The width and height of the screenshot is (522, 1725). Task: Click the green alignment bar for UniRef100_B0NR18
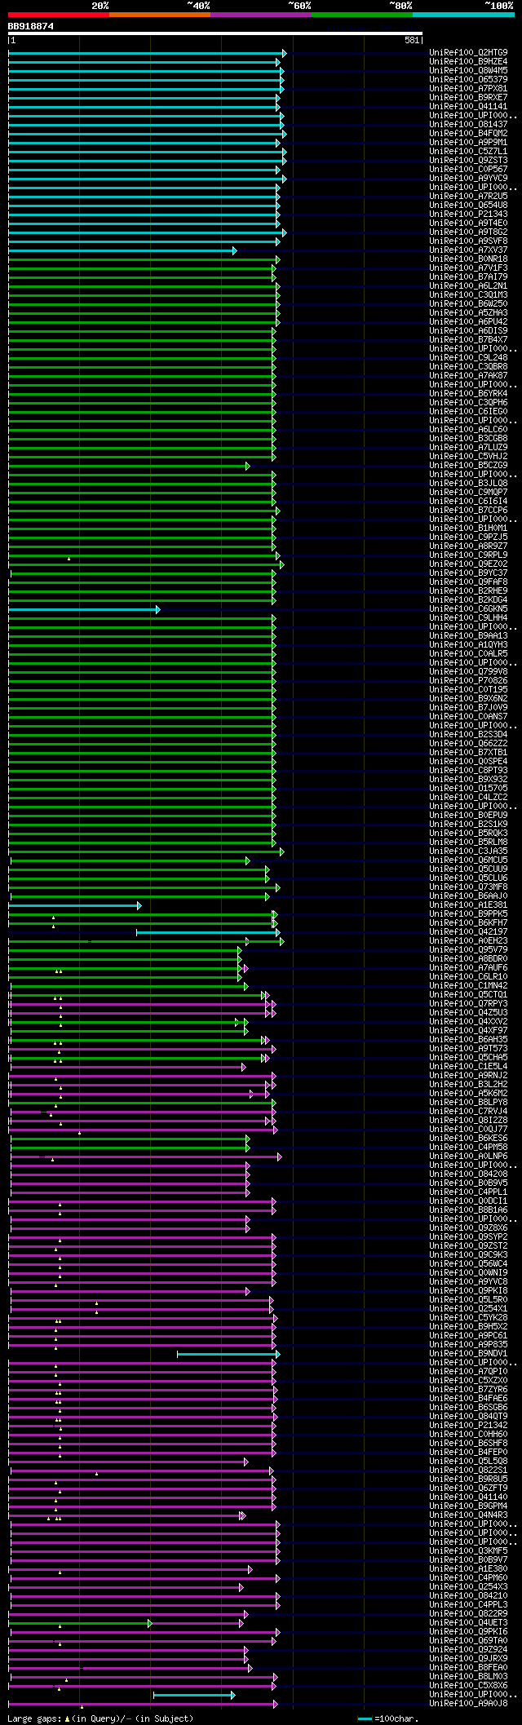pyautogui.click(x=143, y=259)
